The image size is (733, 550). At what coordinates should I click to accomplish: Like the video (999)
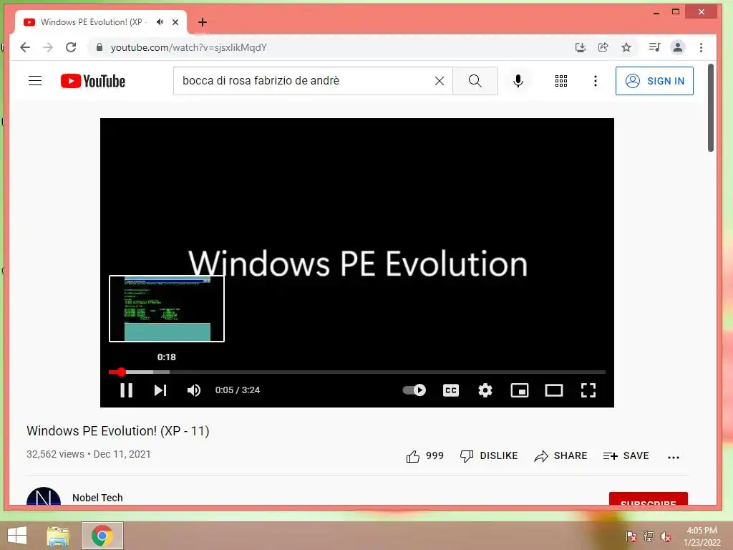tap(424, 456)
